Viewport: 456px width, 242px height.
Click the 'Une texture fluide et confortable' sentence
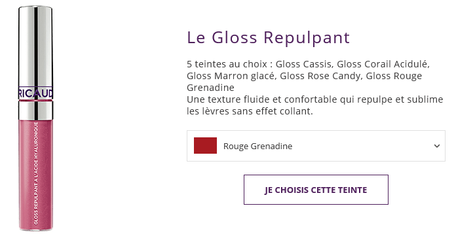(314, 99)
